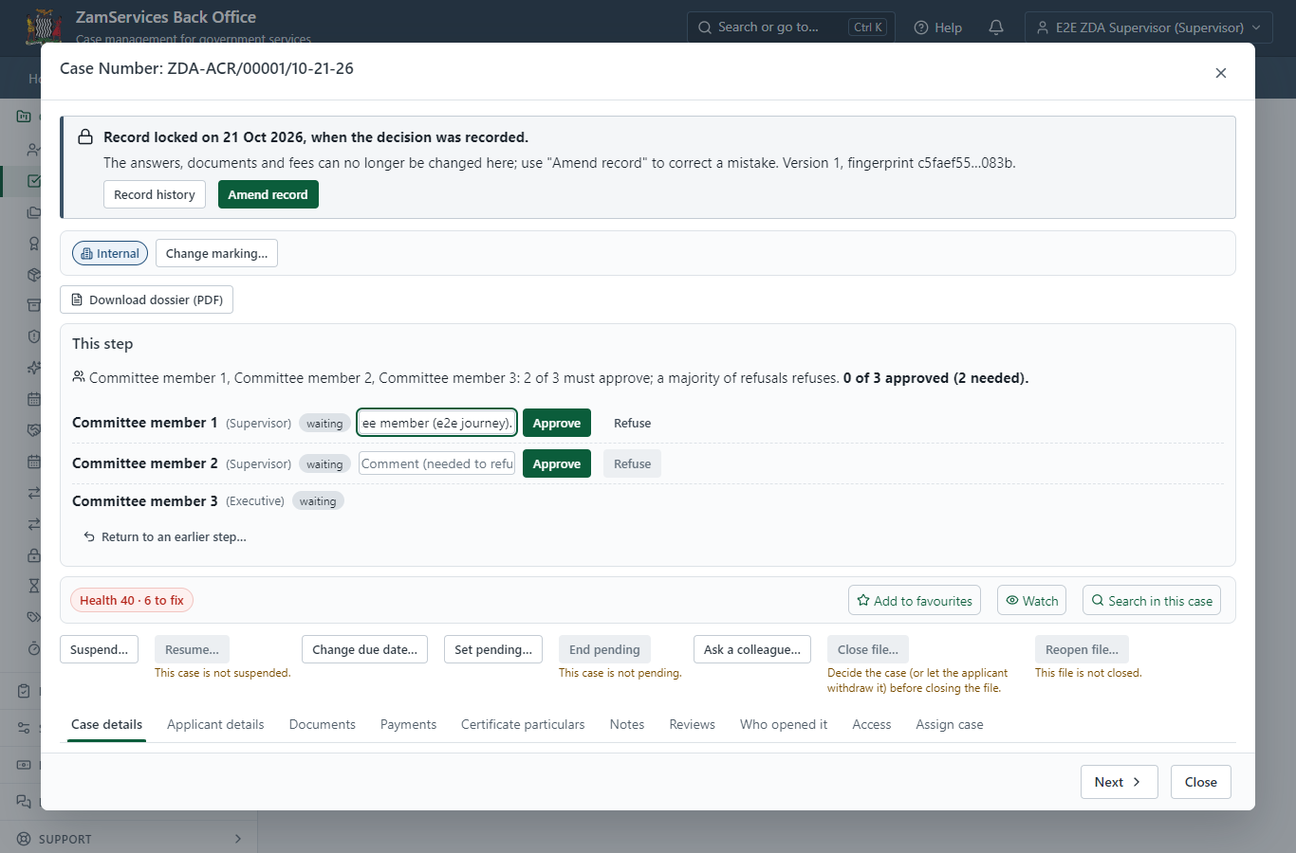Switch to the Case details tab
The image size is (1296, 853).
[x=107, y=724]
